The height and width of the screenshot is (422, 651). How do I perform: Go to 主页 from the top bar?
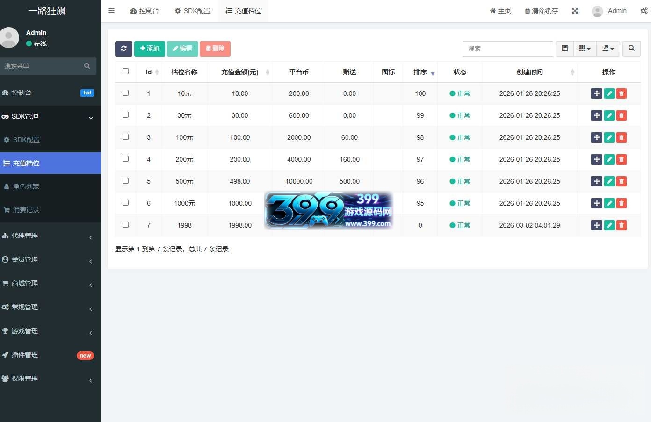tap(500, 11)
